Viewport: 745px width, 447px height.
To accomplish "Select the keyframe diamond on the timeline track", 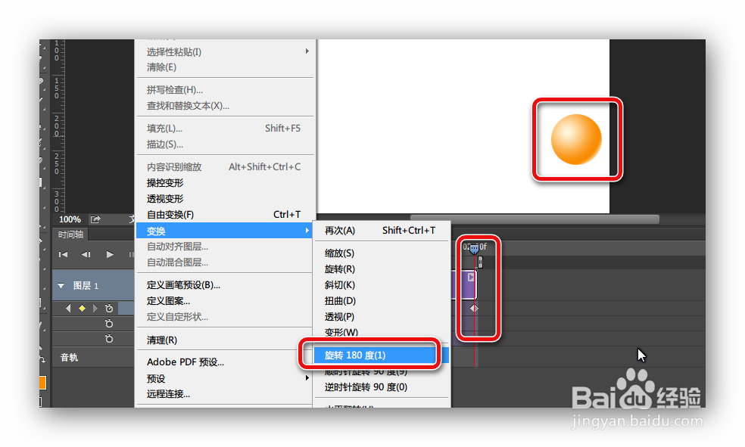I will pos(474,309).
